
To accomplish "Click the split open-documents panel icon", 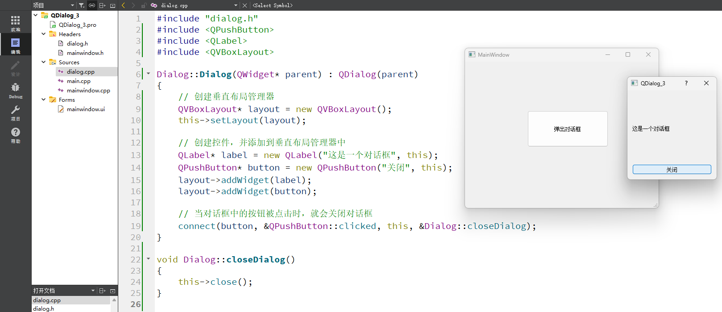I will [x=102, y=291].
